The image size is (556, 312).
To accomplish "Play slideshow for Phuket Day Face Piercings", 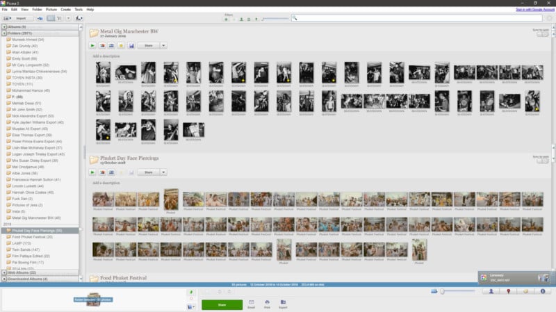I will 92,172.
